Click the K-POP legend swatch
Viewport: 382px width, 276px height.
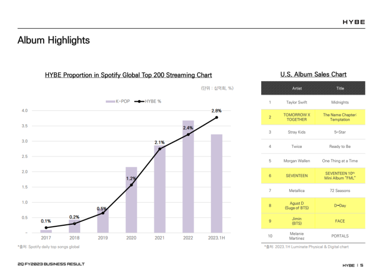point(111,102)
